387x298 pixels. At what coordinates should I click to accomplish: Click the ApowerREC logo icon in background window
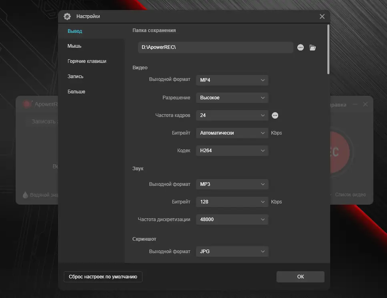pyautogui.click(x=27, y=104)
